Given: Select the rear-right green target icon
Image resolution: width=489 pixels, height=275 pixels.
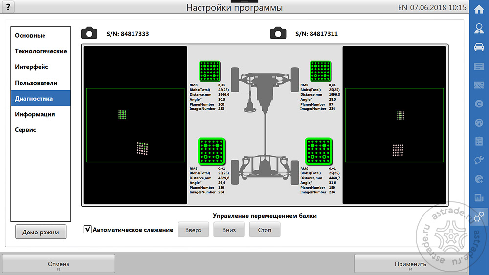Looking at the screenshot, I should click(318, 151).
